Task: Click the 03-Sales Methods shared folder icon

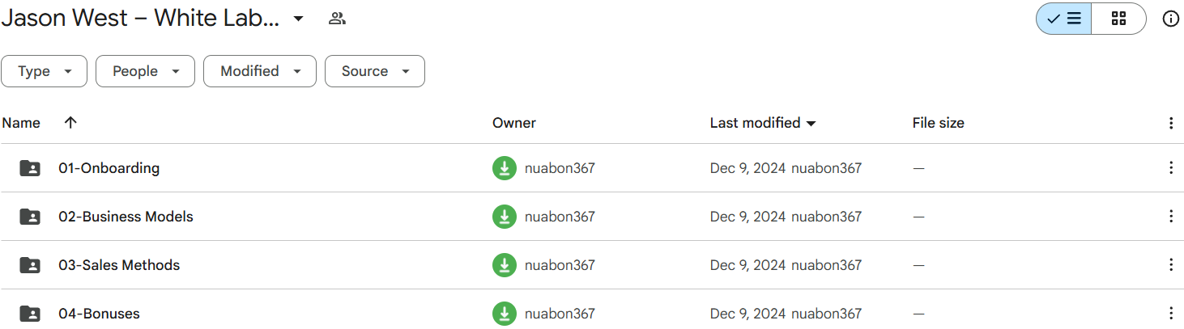Action: [x=30, y=265]
